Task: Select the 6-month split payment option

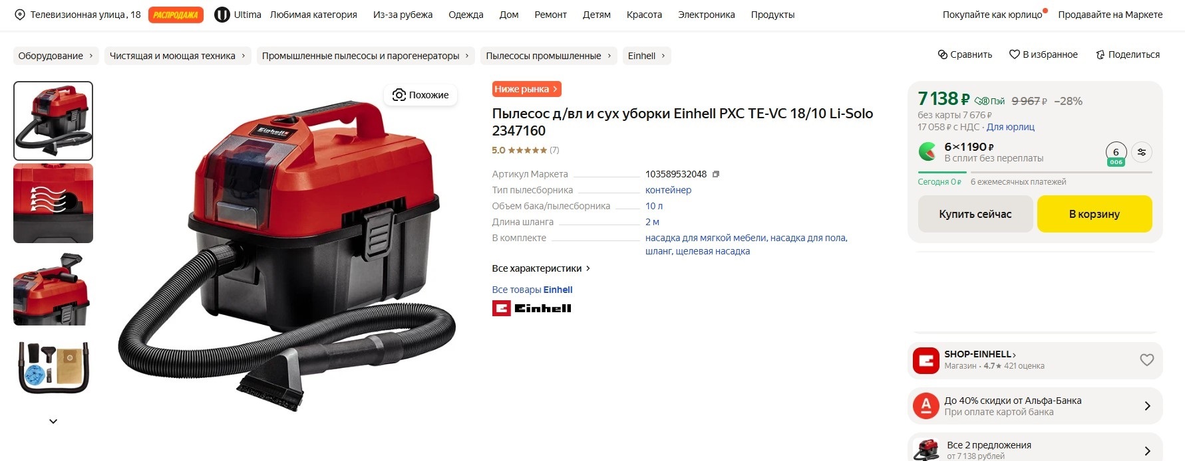Action: coord(1116,153)
